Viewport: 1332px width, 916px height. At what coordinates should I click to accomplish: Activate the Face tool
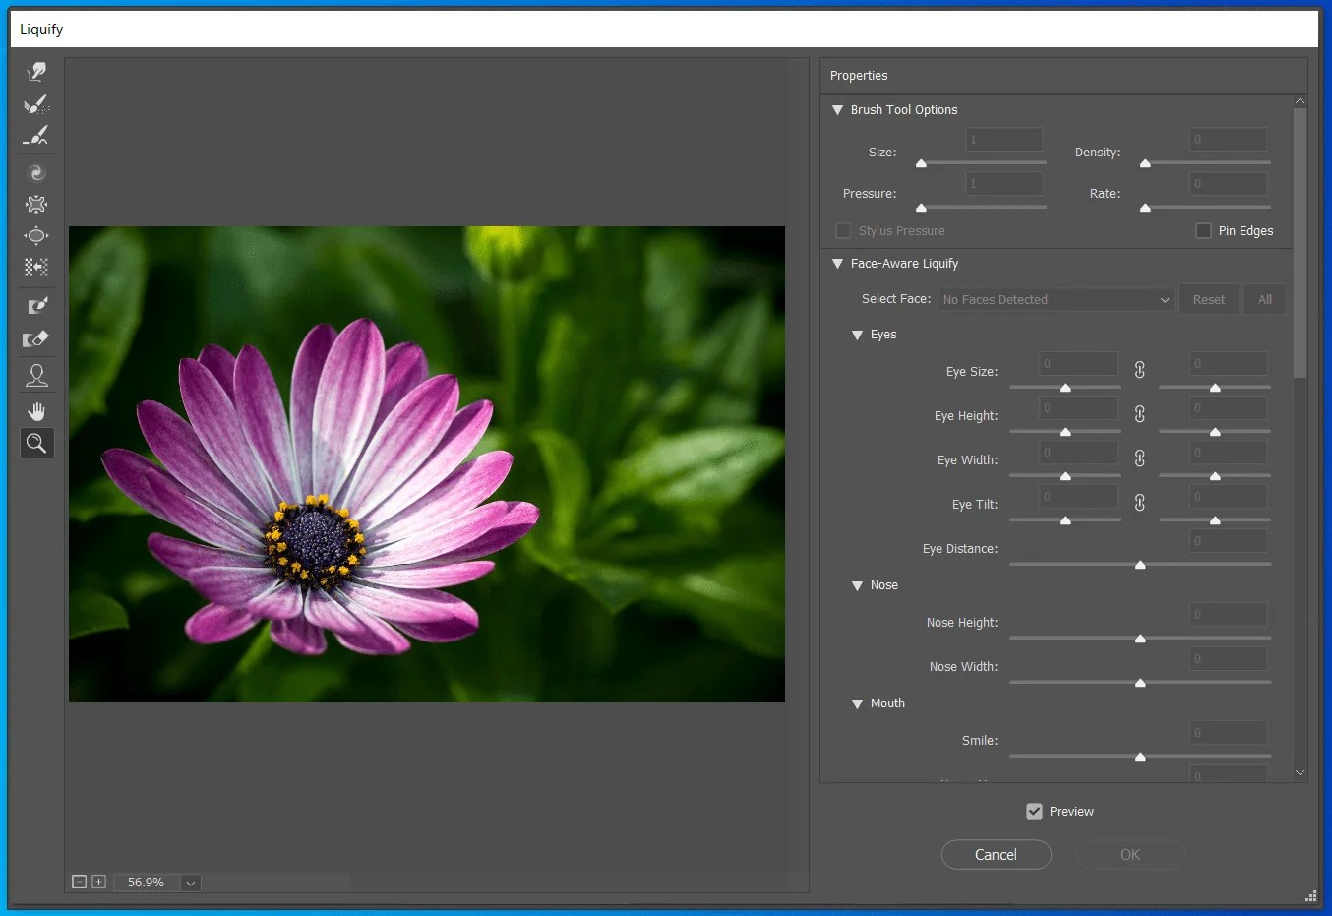click(36, 375)
